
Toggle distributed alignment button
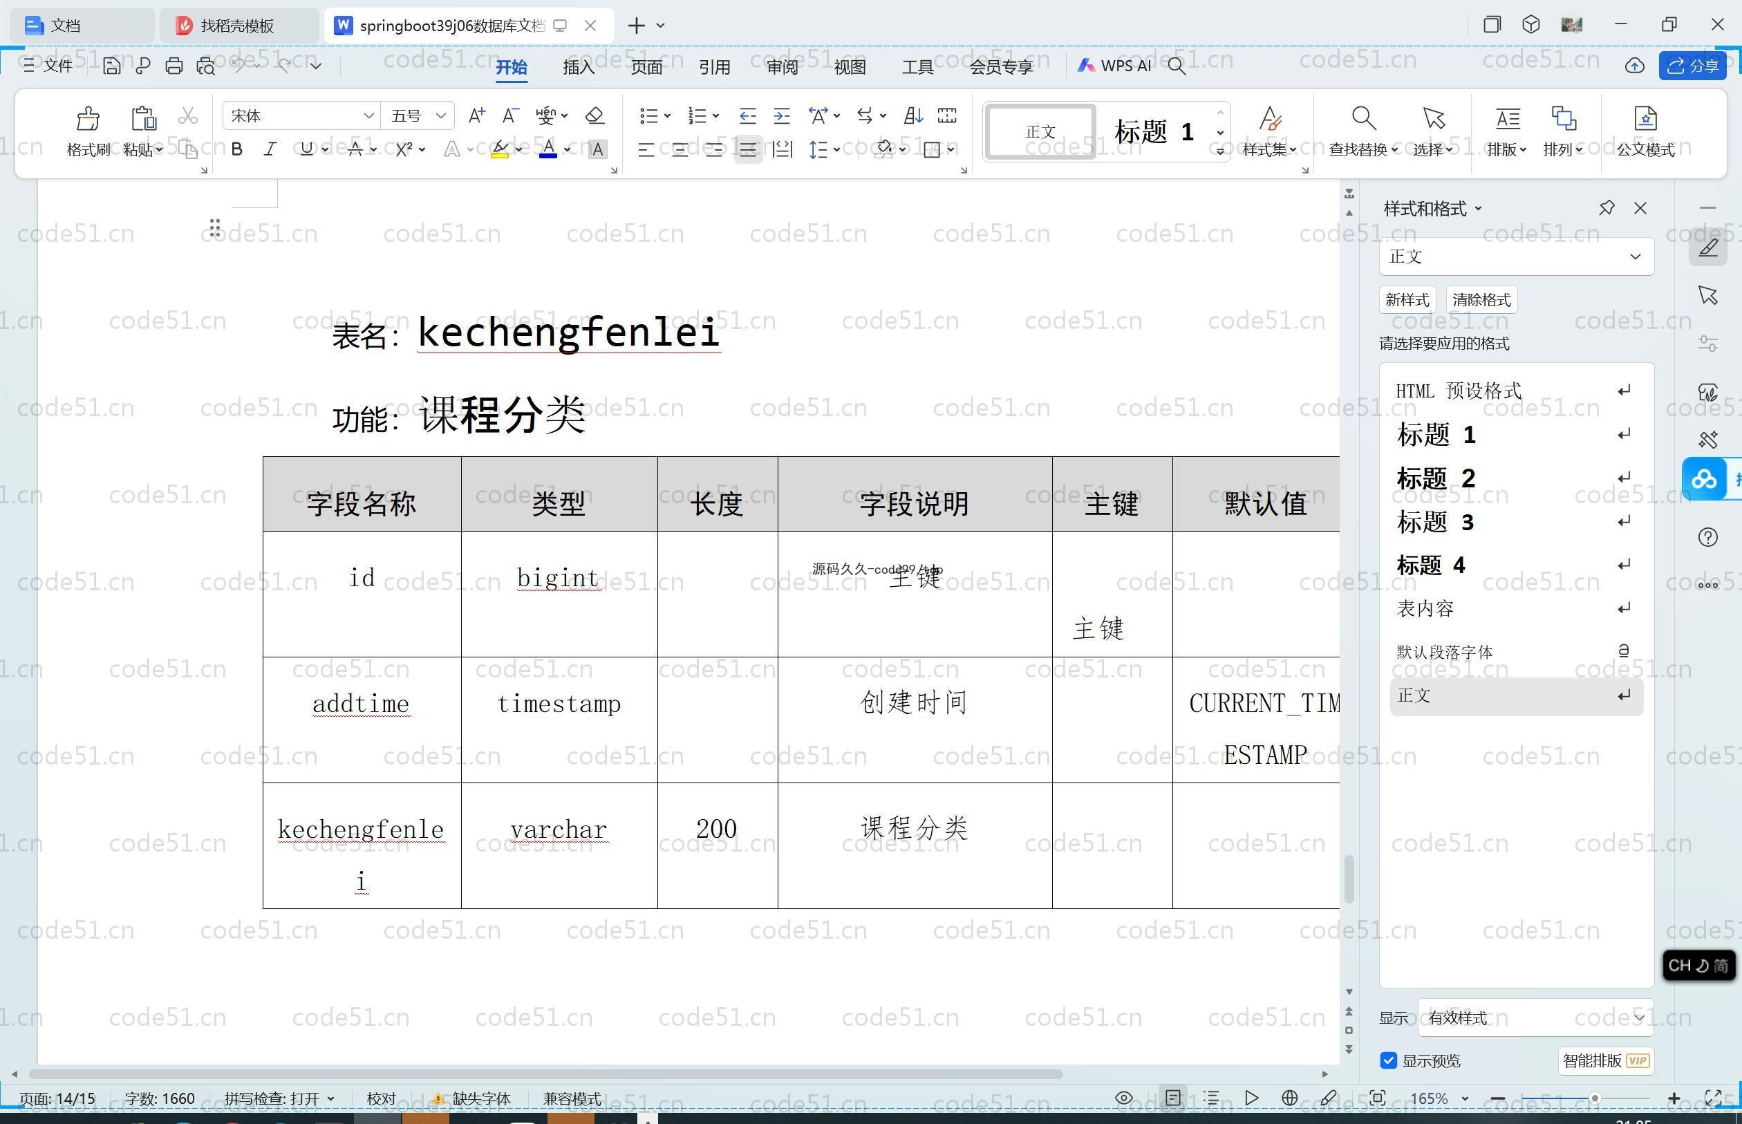point(783,149)
